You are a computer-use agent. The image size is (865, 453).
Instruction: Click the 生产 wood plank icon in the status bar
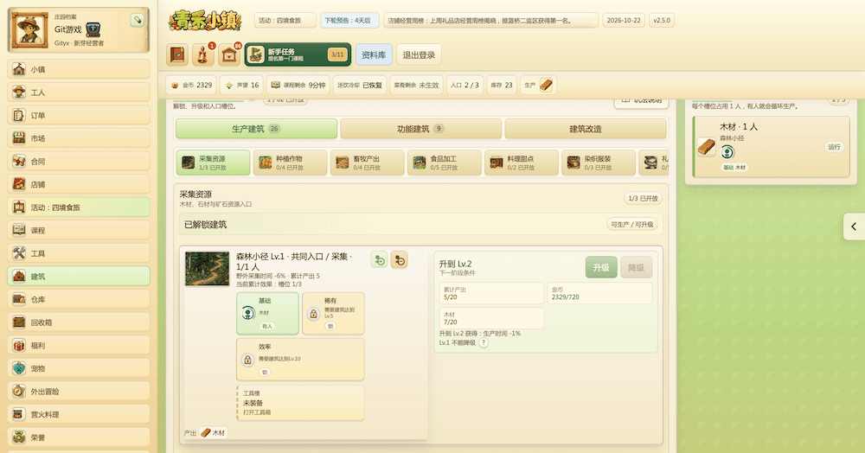546,85
